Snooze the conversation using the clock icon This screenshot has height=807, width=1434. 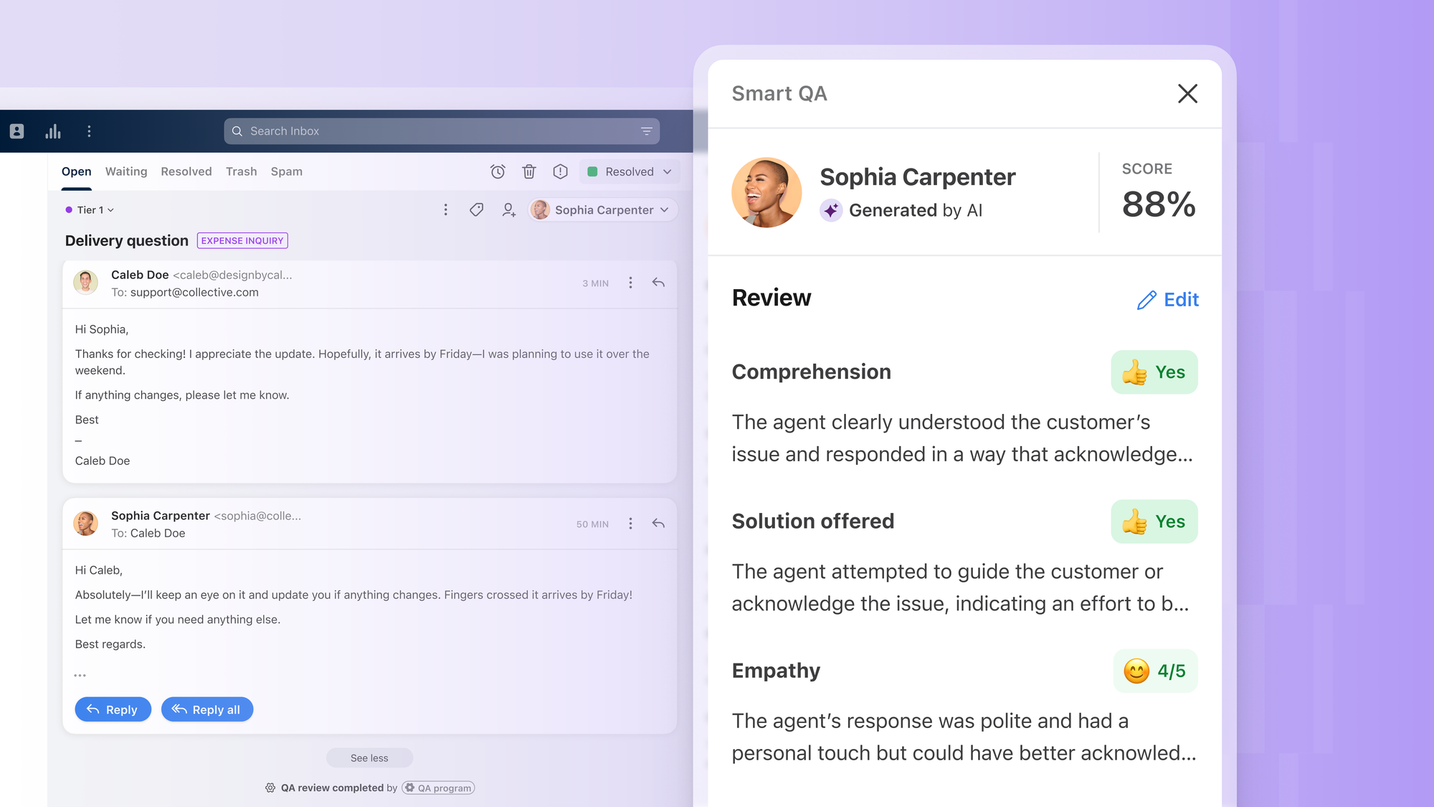[498, 171]
